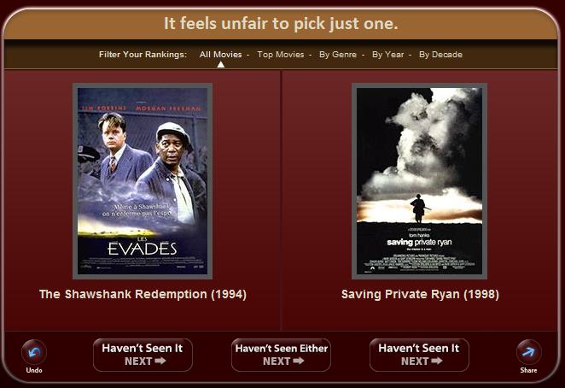The height and width of the screenshot is (388, 565).
Task: Skip Saving Private Ryan with Haven't Seen It
Action: pyautogui.click(x=419, y=356)
